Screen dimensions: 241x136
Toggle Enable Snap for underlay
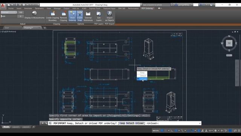tap(79, 16)
